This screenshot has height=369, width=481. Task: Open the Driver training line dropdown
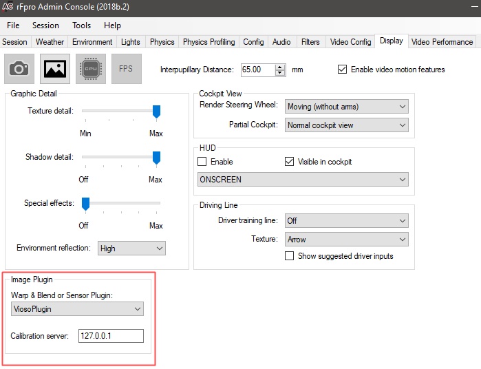click(346, 221)
